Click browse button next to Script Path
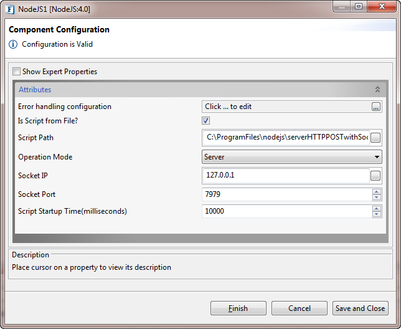The width and height of the screenshot is (401, 329). [x=375, y=138]
